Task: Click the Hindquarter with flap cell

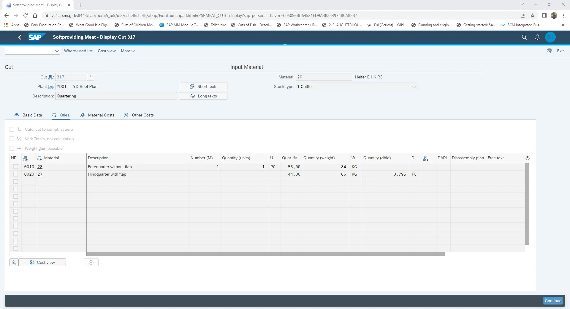Action: tap(138, 174)
